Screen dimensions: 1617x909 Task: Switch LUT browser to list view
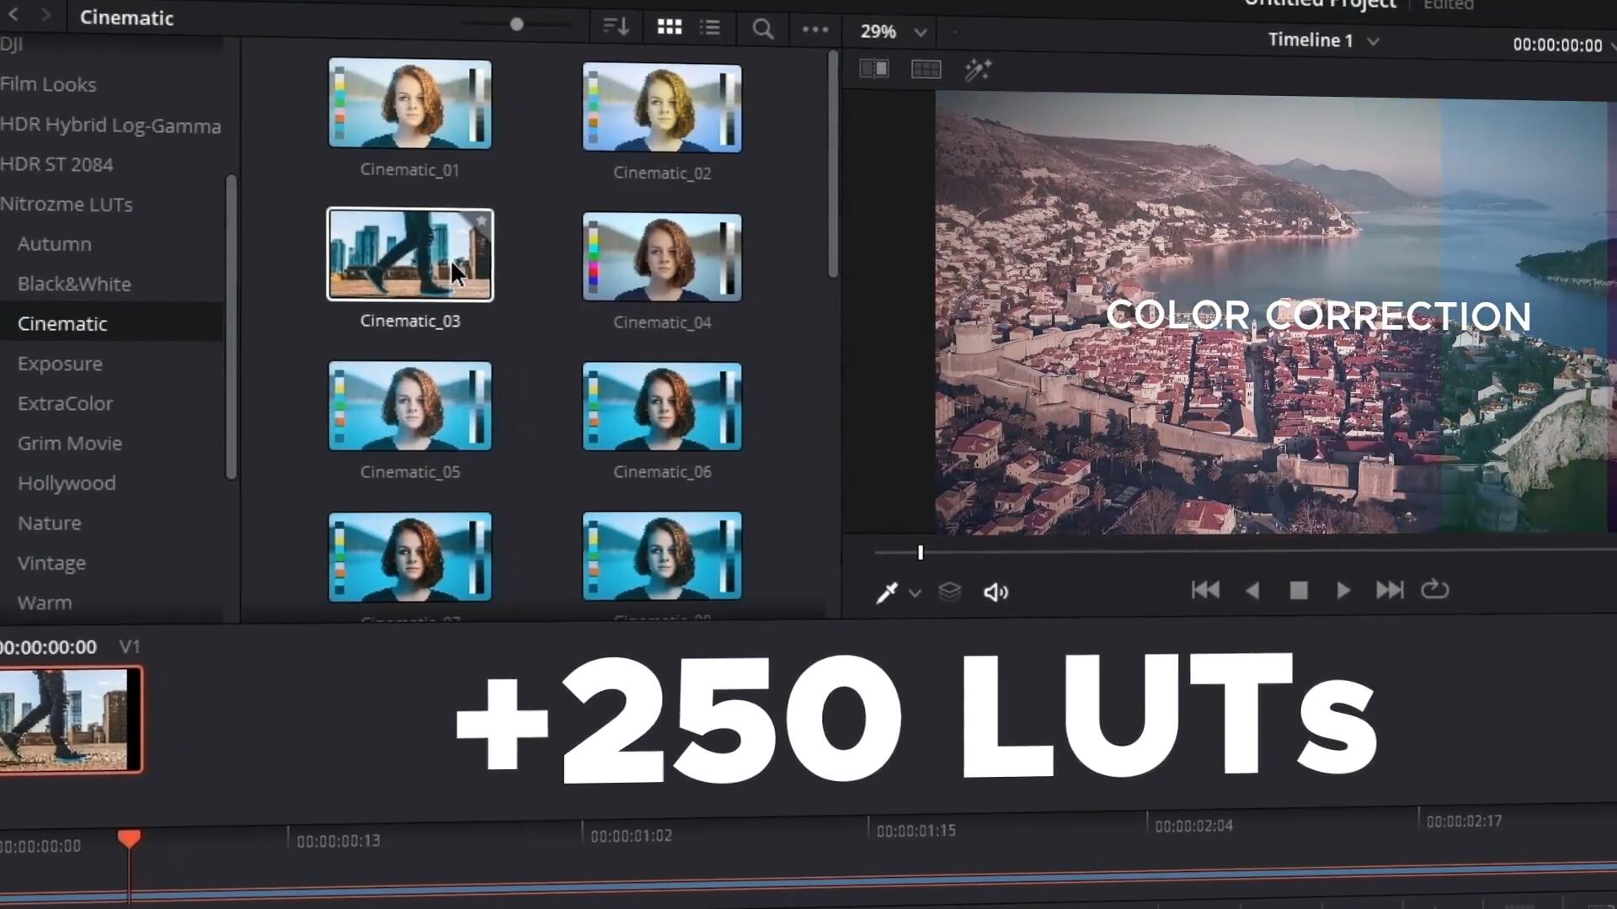(710, 28)
